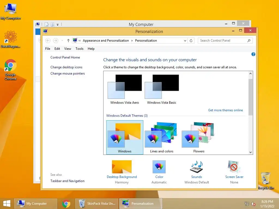Image resolution: width=279 pixels, height=209 pixels.
Task: Switch to SkinPack Vista taskbar button
Action: (97, 204)
